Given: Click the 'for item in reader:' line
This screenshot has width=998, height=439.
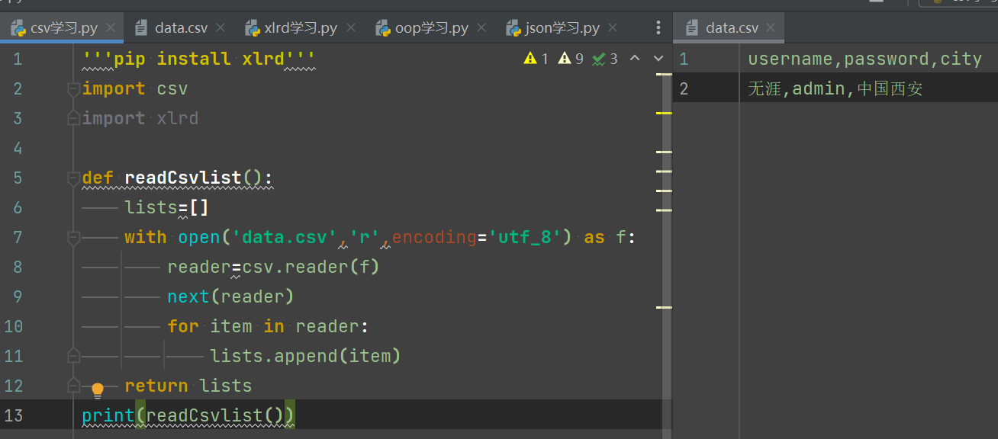Looking at the screenshot, I should [x=268, y=326].
